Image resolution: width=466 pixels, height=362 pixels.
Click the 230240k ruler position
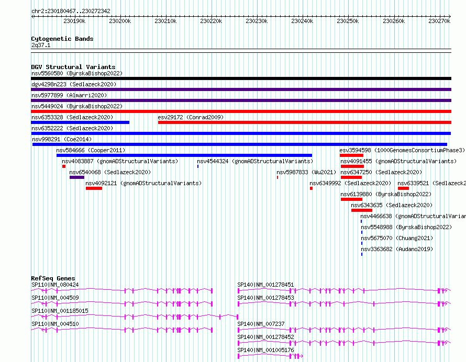[x=302, y=21]
